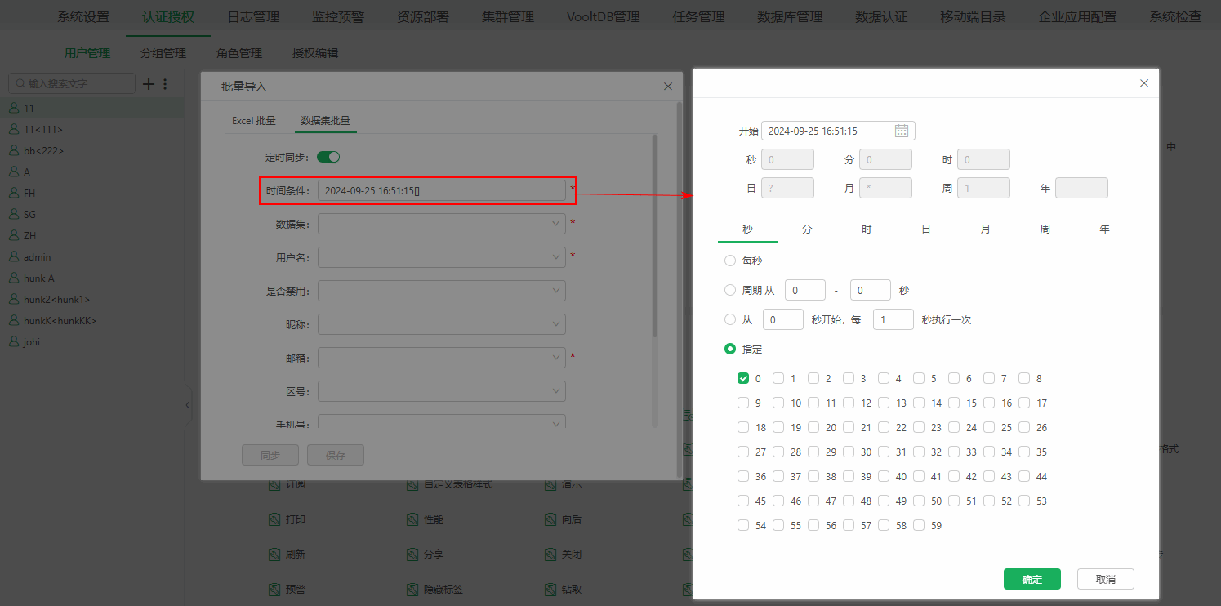Click the user icon beside johi
The width and height of the screenshot is (1221, 606).
[x=14, y=341]
